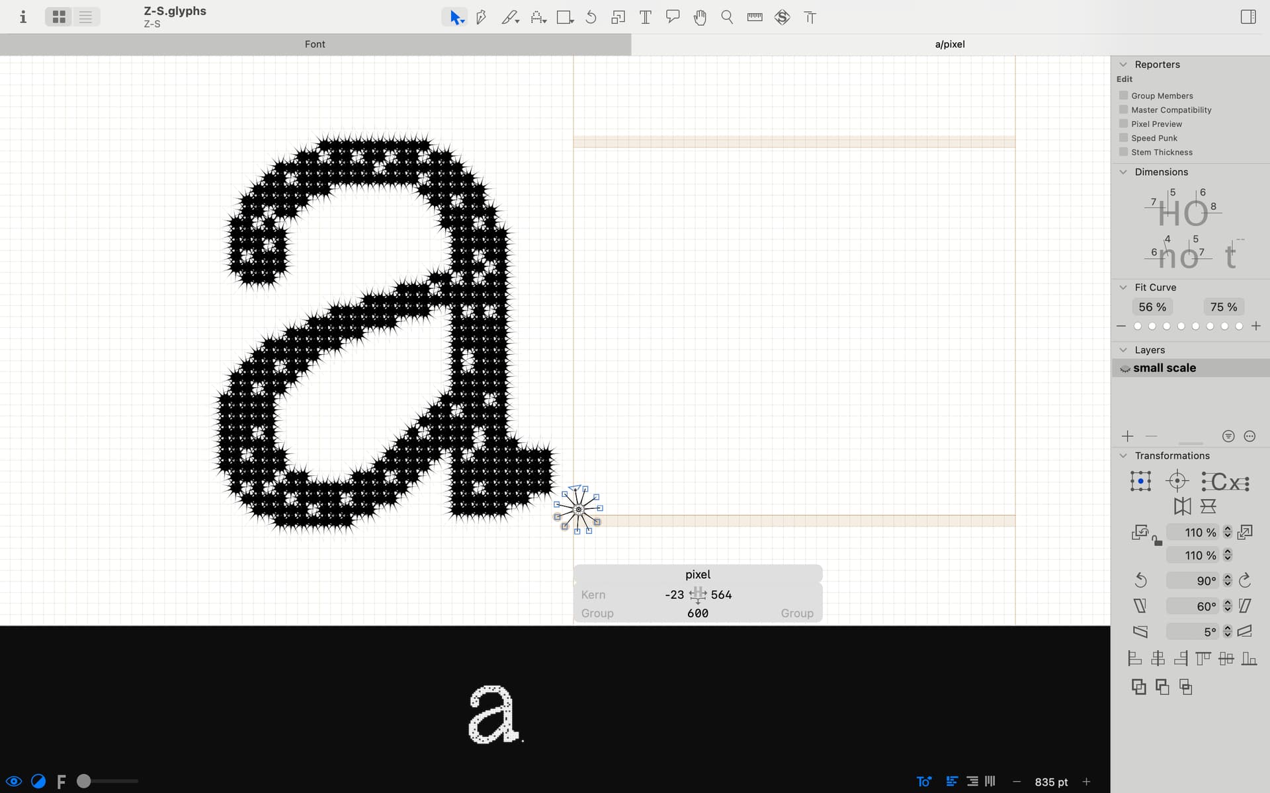Image resolution: width=1270 pixels, height=793 pixels.
Task: Switch to the Font tab
Action: point(315,44)
